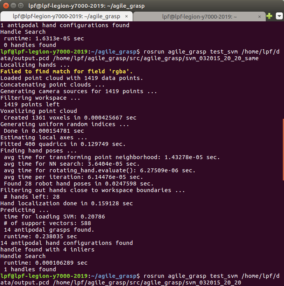Click the 'Failed to find match for field' warning
284x286 pixels.
pos(66,71)
